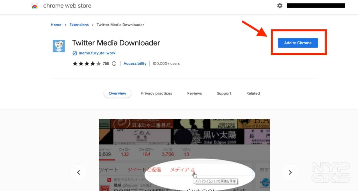Go to the Home breadcrumb link
The height and width of the screenshot is (191, 358).
[56, 25]
